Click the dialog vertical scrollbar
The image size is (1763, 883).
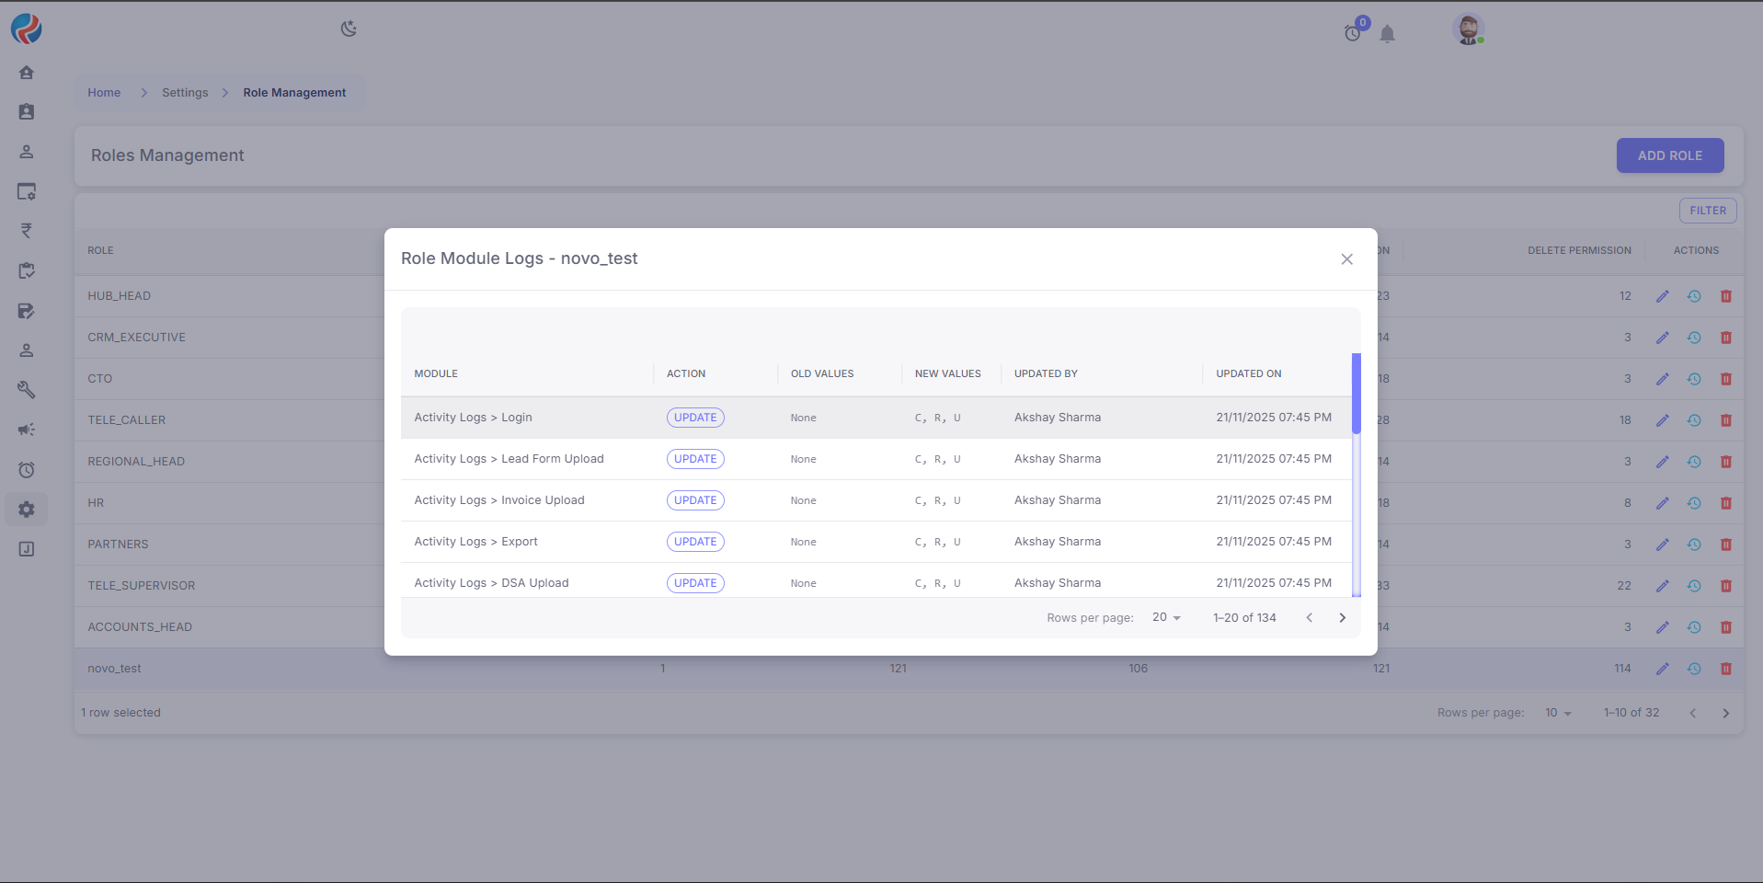(x=1356, y=394)
